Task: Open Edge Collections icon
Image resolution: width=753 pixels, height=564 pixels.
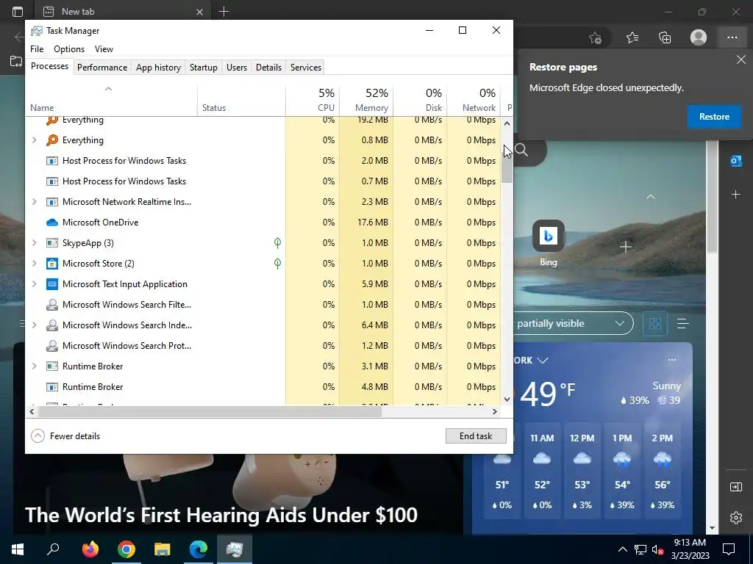Action: click(x=665, y=37)
